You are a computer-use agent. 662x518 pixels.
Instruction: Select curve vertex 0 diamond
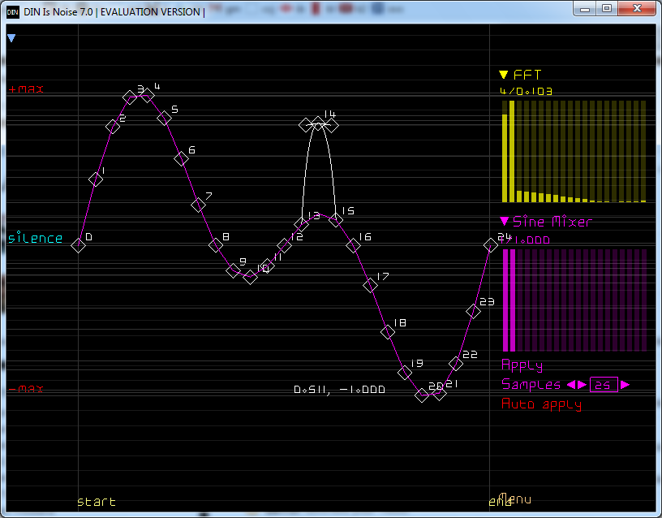pyautogui.click(x=79, y=245)
